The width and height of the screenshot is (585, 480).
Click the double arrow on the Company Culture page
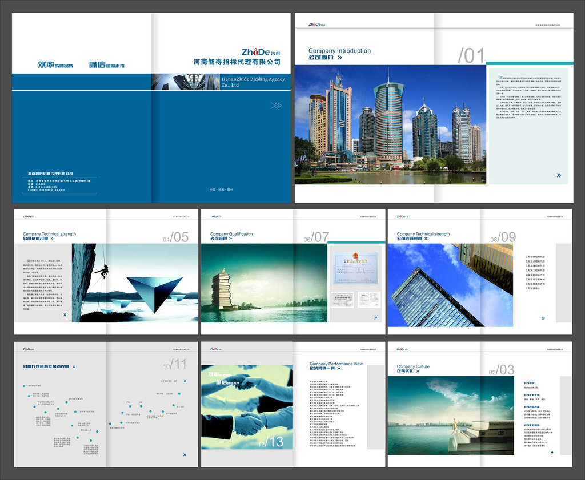tap(552, 452)
